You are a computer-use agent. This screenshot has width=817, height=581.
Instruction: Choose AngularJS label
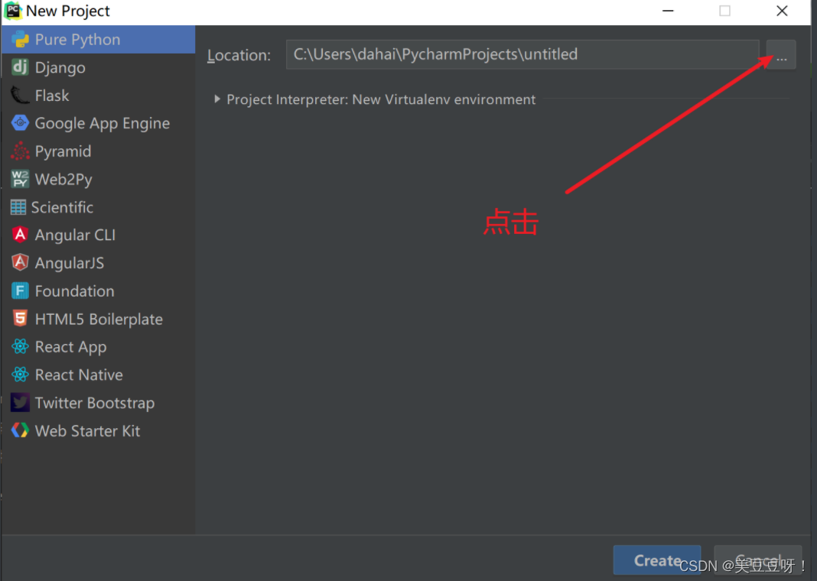pos(70,263)
